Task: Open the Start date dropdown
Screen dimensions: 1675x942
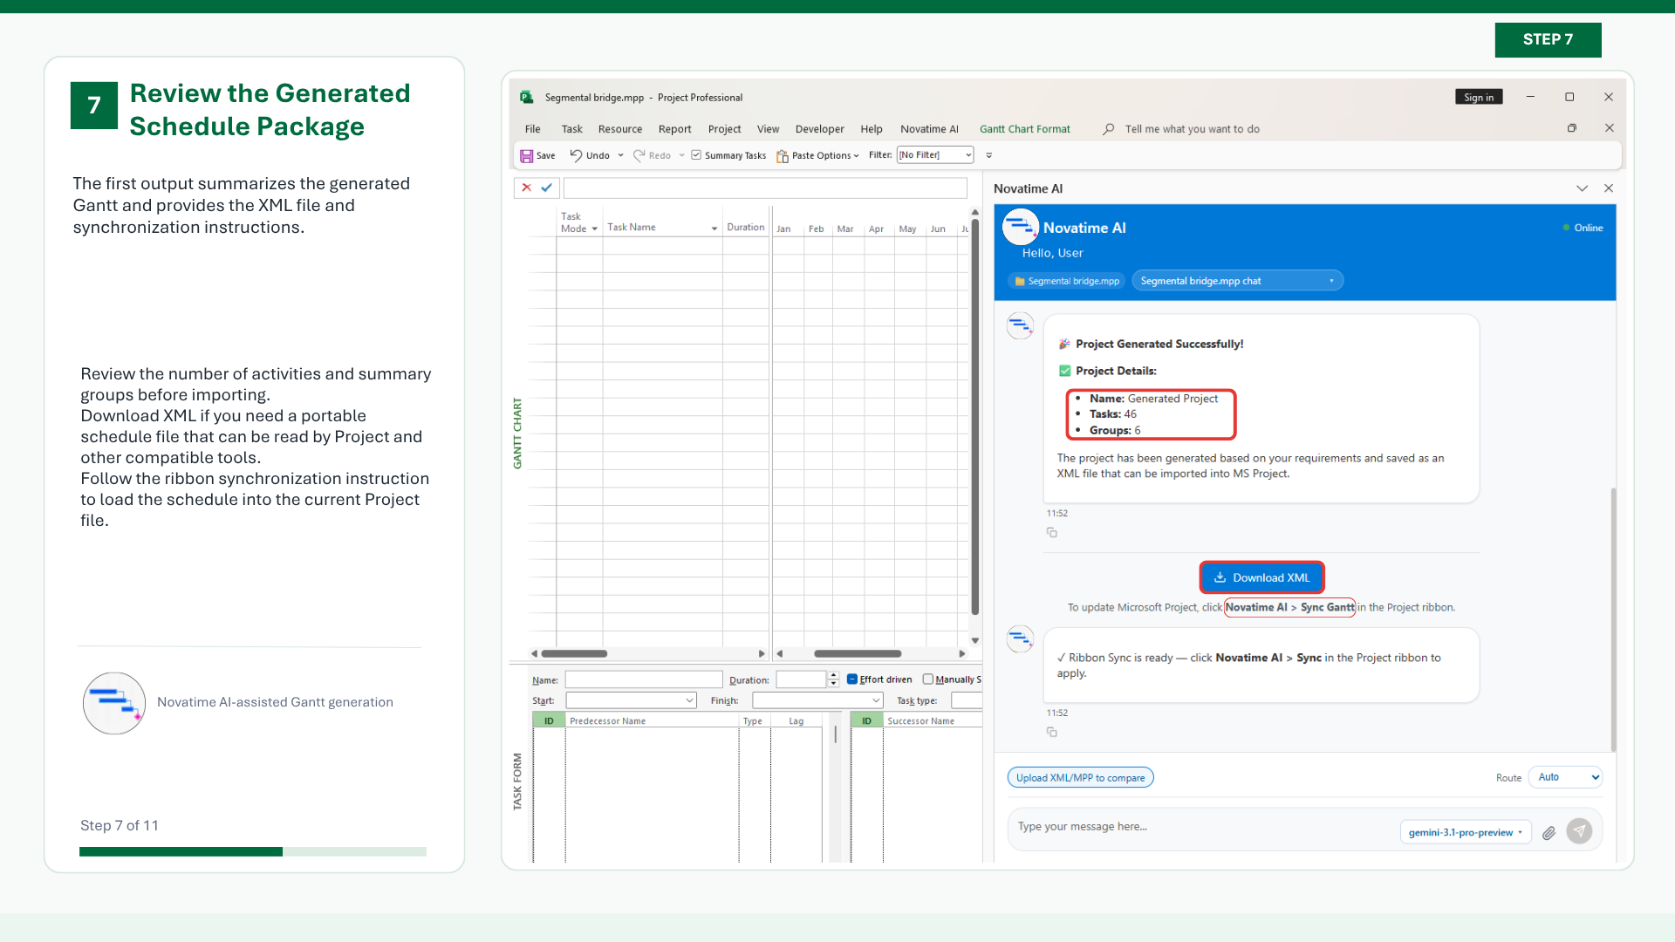Action: (x=690, y=700)
